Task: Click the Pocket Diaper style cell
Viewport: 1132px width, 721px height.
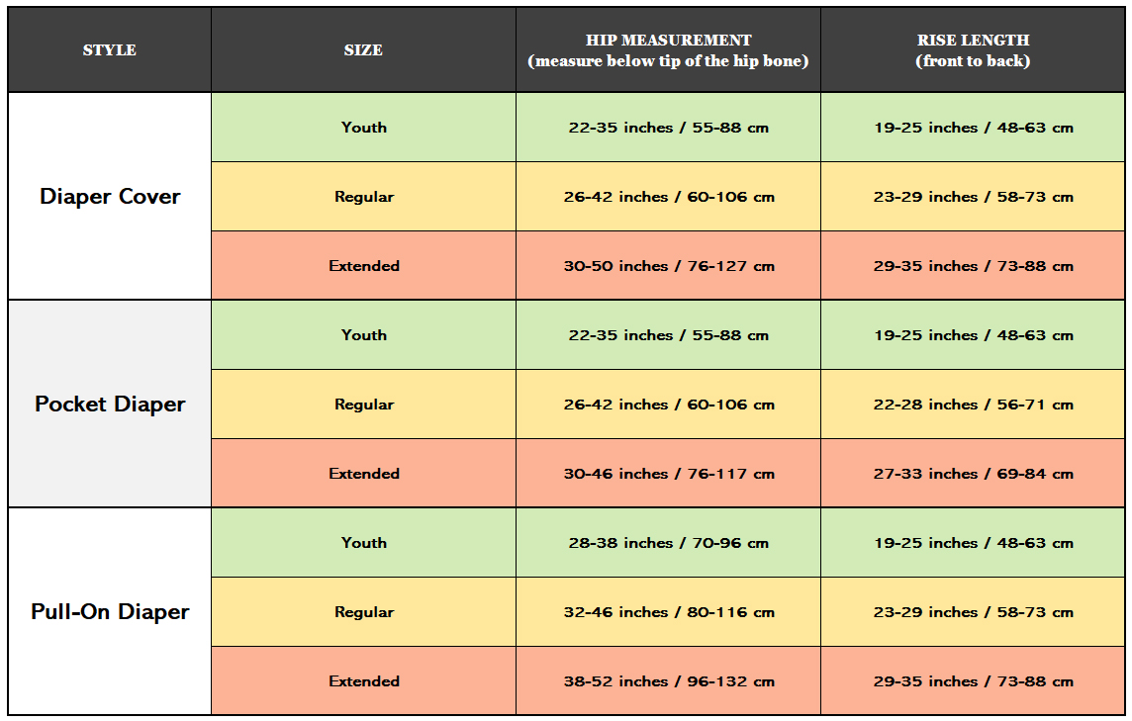Action: point(110,405)
